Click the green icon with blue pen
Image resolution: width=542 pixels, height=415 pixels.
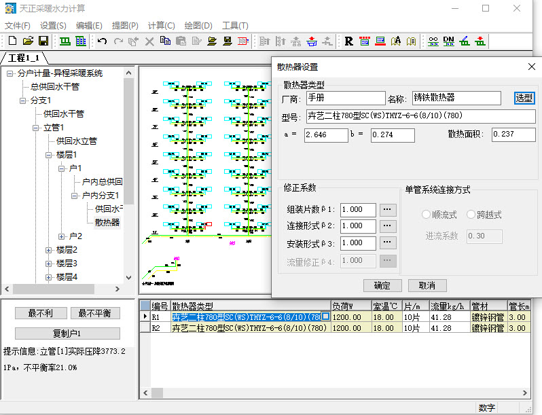[465, 41]
